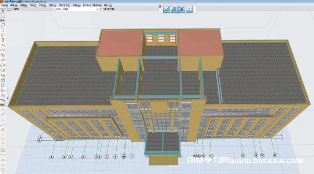Activate the Wall tool
The width and height of the screenshot is (314, 174).
click(3, 25)
